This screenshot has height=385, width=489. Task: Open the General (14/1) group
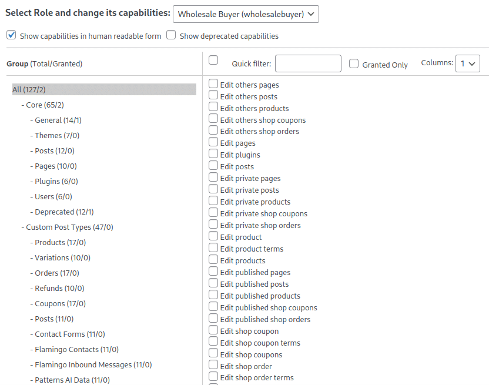(58, 120)
